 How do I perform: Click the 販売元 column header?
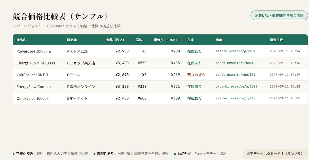tap(72, 40)
